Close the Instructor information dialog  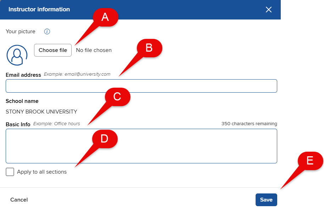[x=269, y=10]
